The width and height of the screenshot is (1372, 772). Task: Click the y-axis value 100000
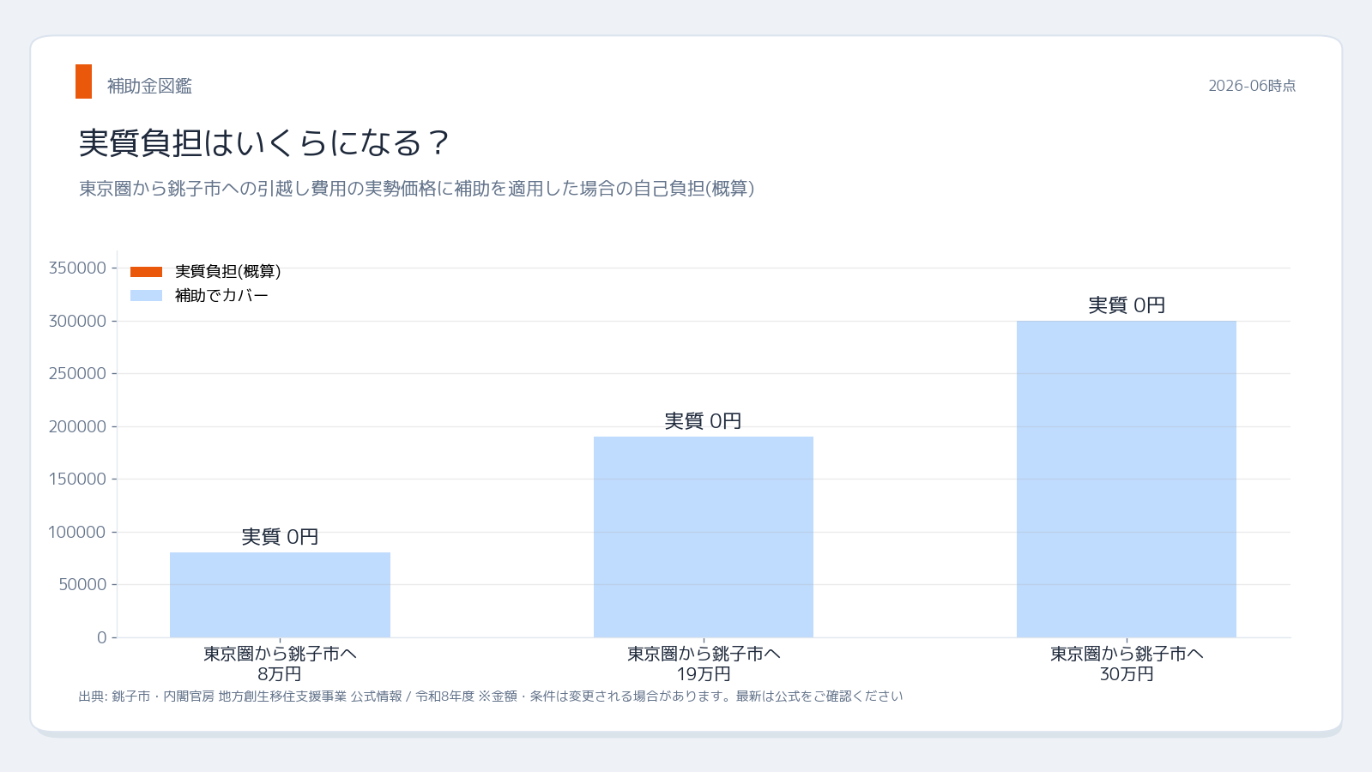77,532
